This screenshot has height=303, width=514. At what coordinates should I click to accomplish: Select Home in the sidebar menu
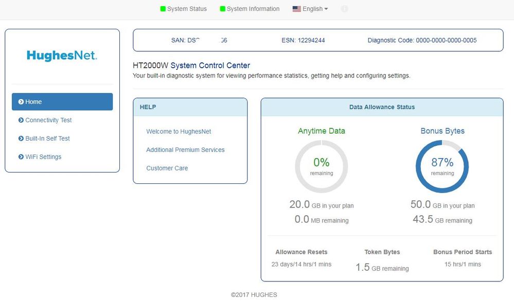point(62,102)
